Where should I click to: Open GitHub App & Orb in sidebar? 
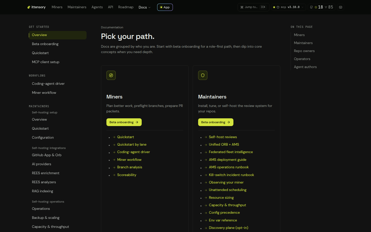pyautogui.click(x=57, y=155)
